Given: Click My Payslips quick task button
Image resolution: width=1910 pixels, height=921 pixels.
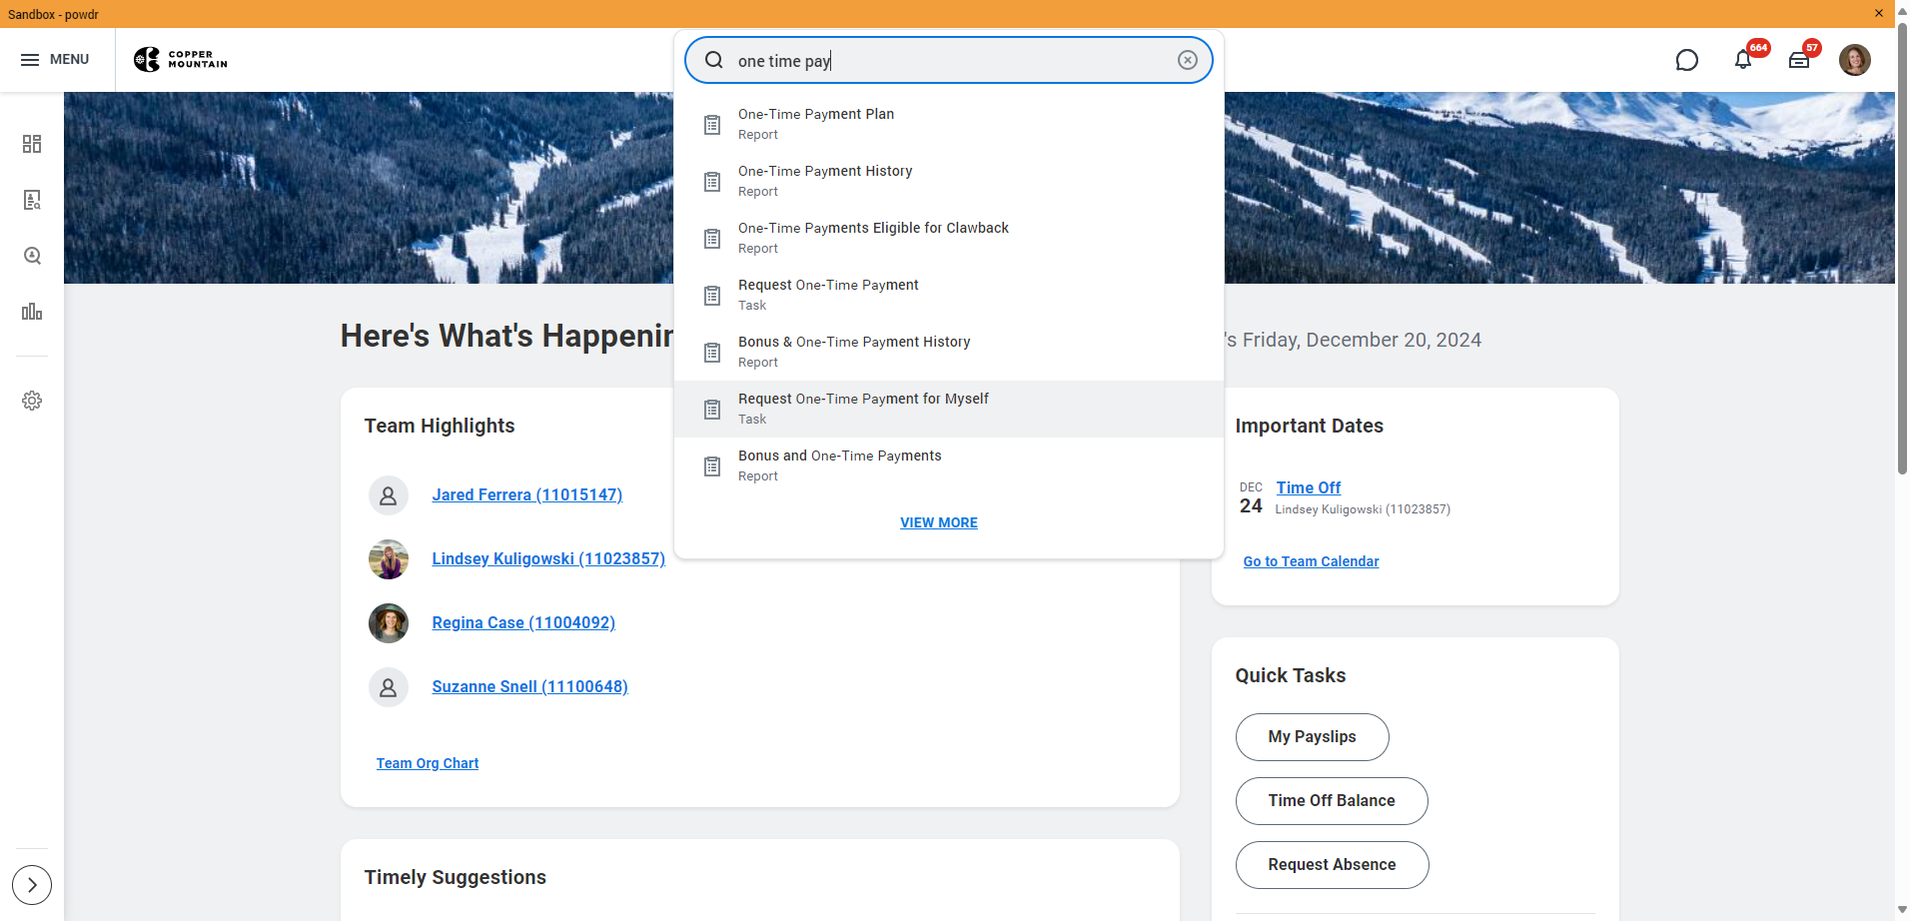Looking at the screenshot, I should (x=1312, y=737).
